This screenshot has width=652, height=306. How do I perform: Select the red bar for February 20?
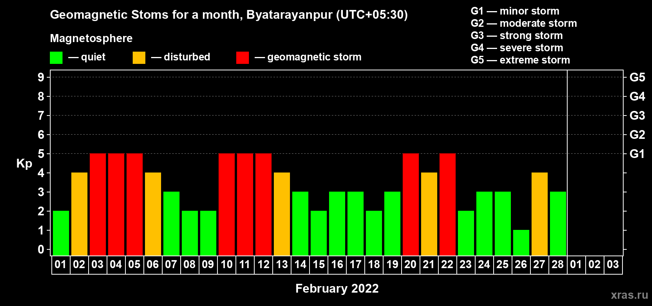(411, 204)
